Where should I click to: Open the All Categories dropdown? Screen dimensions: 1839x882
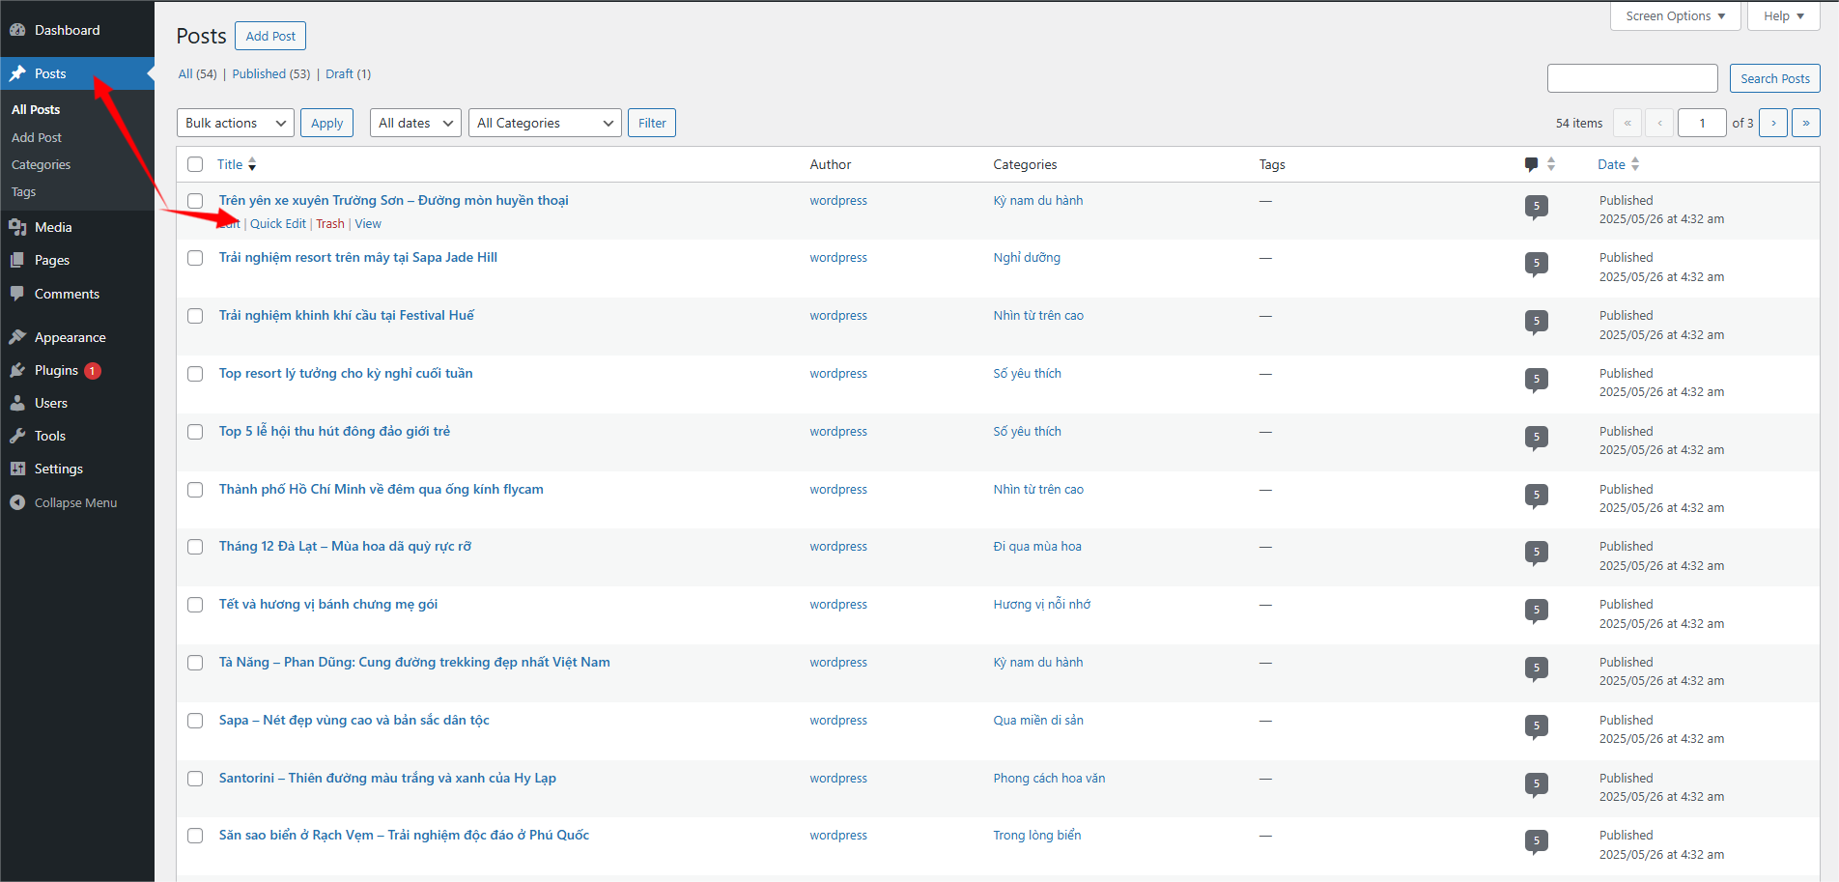click(545, 123)
